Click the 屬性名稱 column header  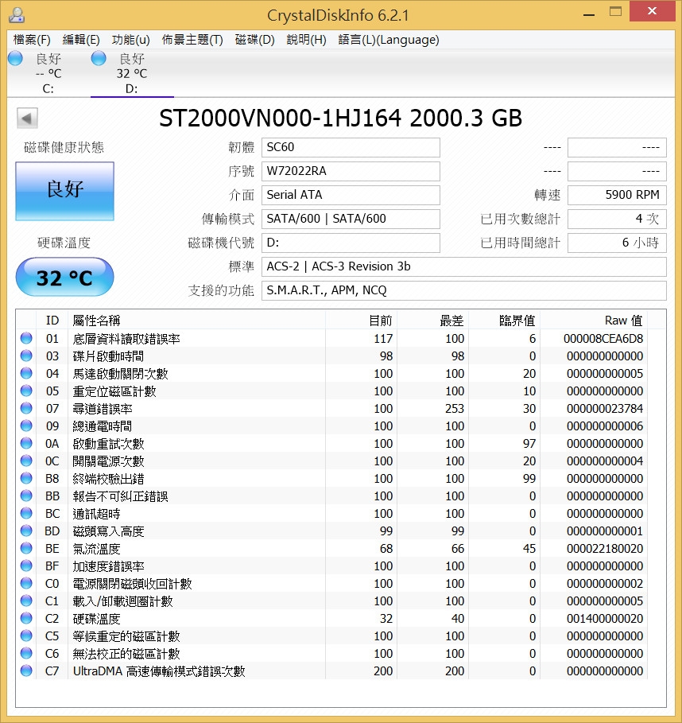pyautogui.click(x=197, y=321)
